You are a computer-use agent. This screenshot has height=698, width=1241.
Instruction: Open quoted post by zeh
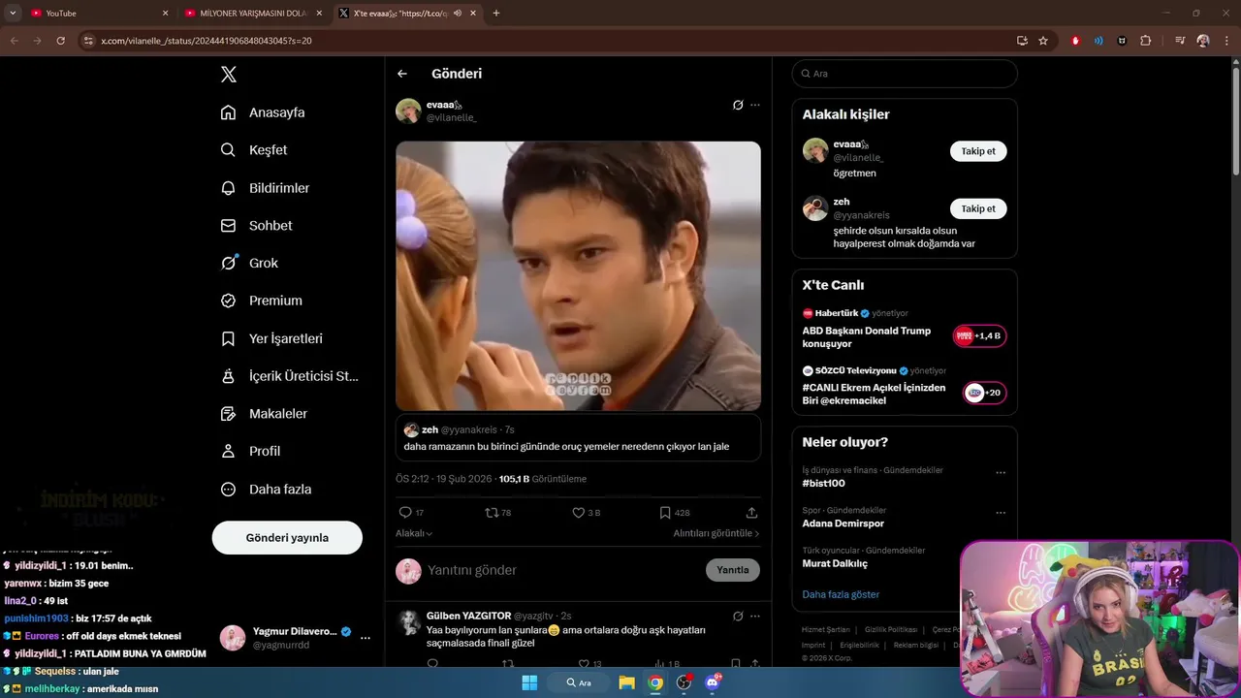pyautogui.click(x=578, y=437)
